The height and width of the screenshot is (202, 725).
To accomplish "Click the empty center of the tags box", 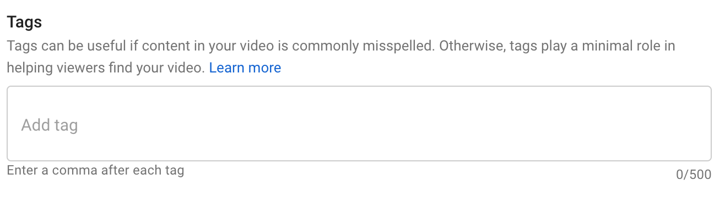I will (x=359, y=124).
